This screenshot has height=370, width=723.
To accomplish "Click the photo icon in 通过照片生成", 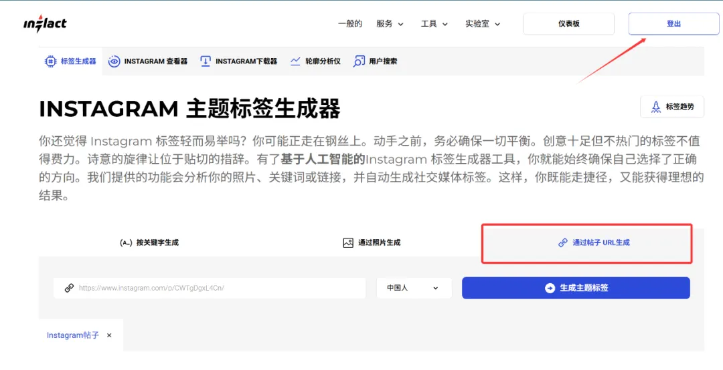I will (x=348, y=242).
